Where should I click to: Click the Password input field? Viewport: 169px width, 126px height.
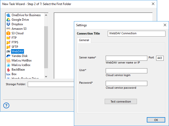pyautogui.click(x=126, y=83)
